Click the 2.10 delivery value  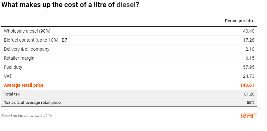point(250,49)
